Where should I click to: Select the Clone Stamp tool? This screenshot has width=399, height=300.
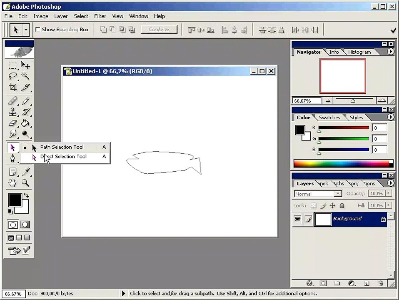[x=12, y=112]
